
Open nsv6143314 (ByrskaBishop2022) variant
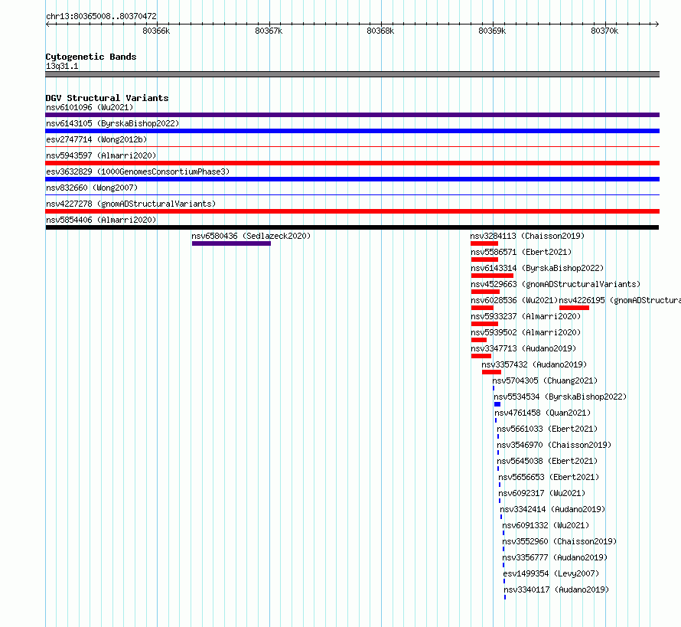click(537, 268)
